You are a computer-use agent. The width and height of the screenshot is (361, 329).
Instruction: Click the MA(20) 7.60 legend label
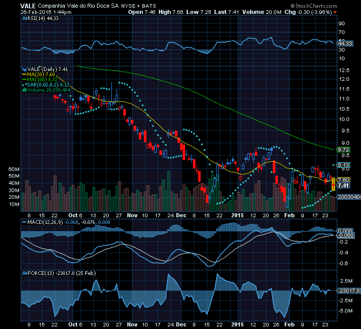(41, 75)
